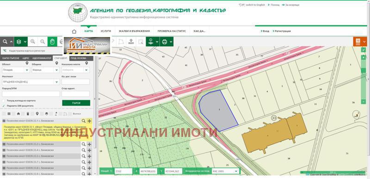Viewport: 370px width, 179px height.
Task: Open ЖАЛБИ И ВЪЗРАЖЕНИЯ menu
Action: coord(134,31)
